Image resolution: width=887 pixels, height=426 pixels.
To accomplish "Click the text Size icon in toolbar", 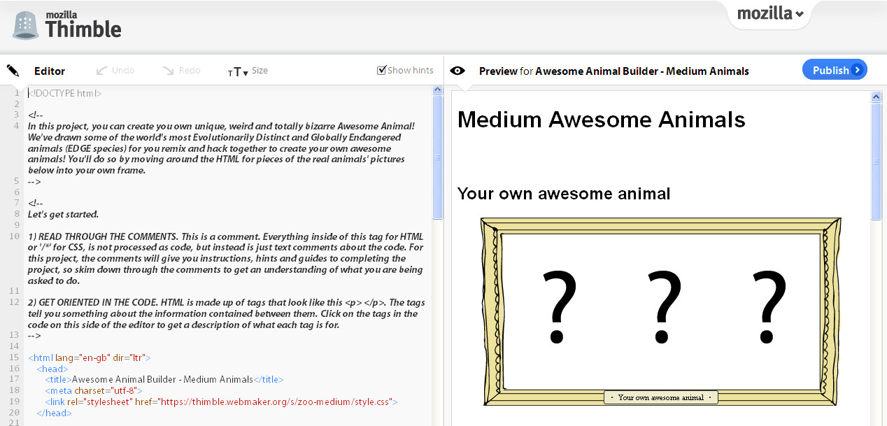I will (235, 71).
